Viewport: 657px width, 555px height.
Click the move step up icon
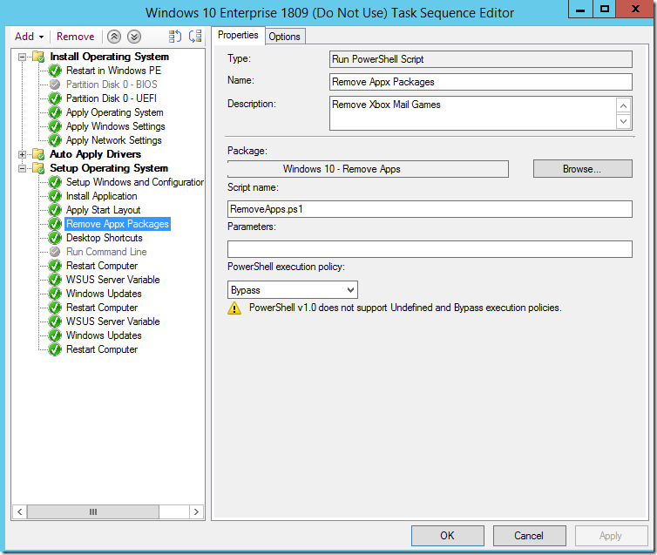114,37
